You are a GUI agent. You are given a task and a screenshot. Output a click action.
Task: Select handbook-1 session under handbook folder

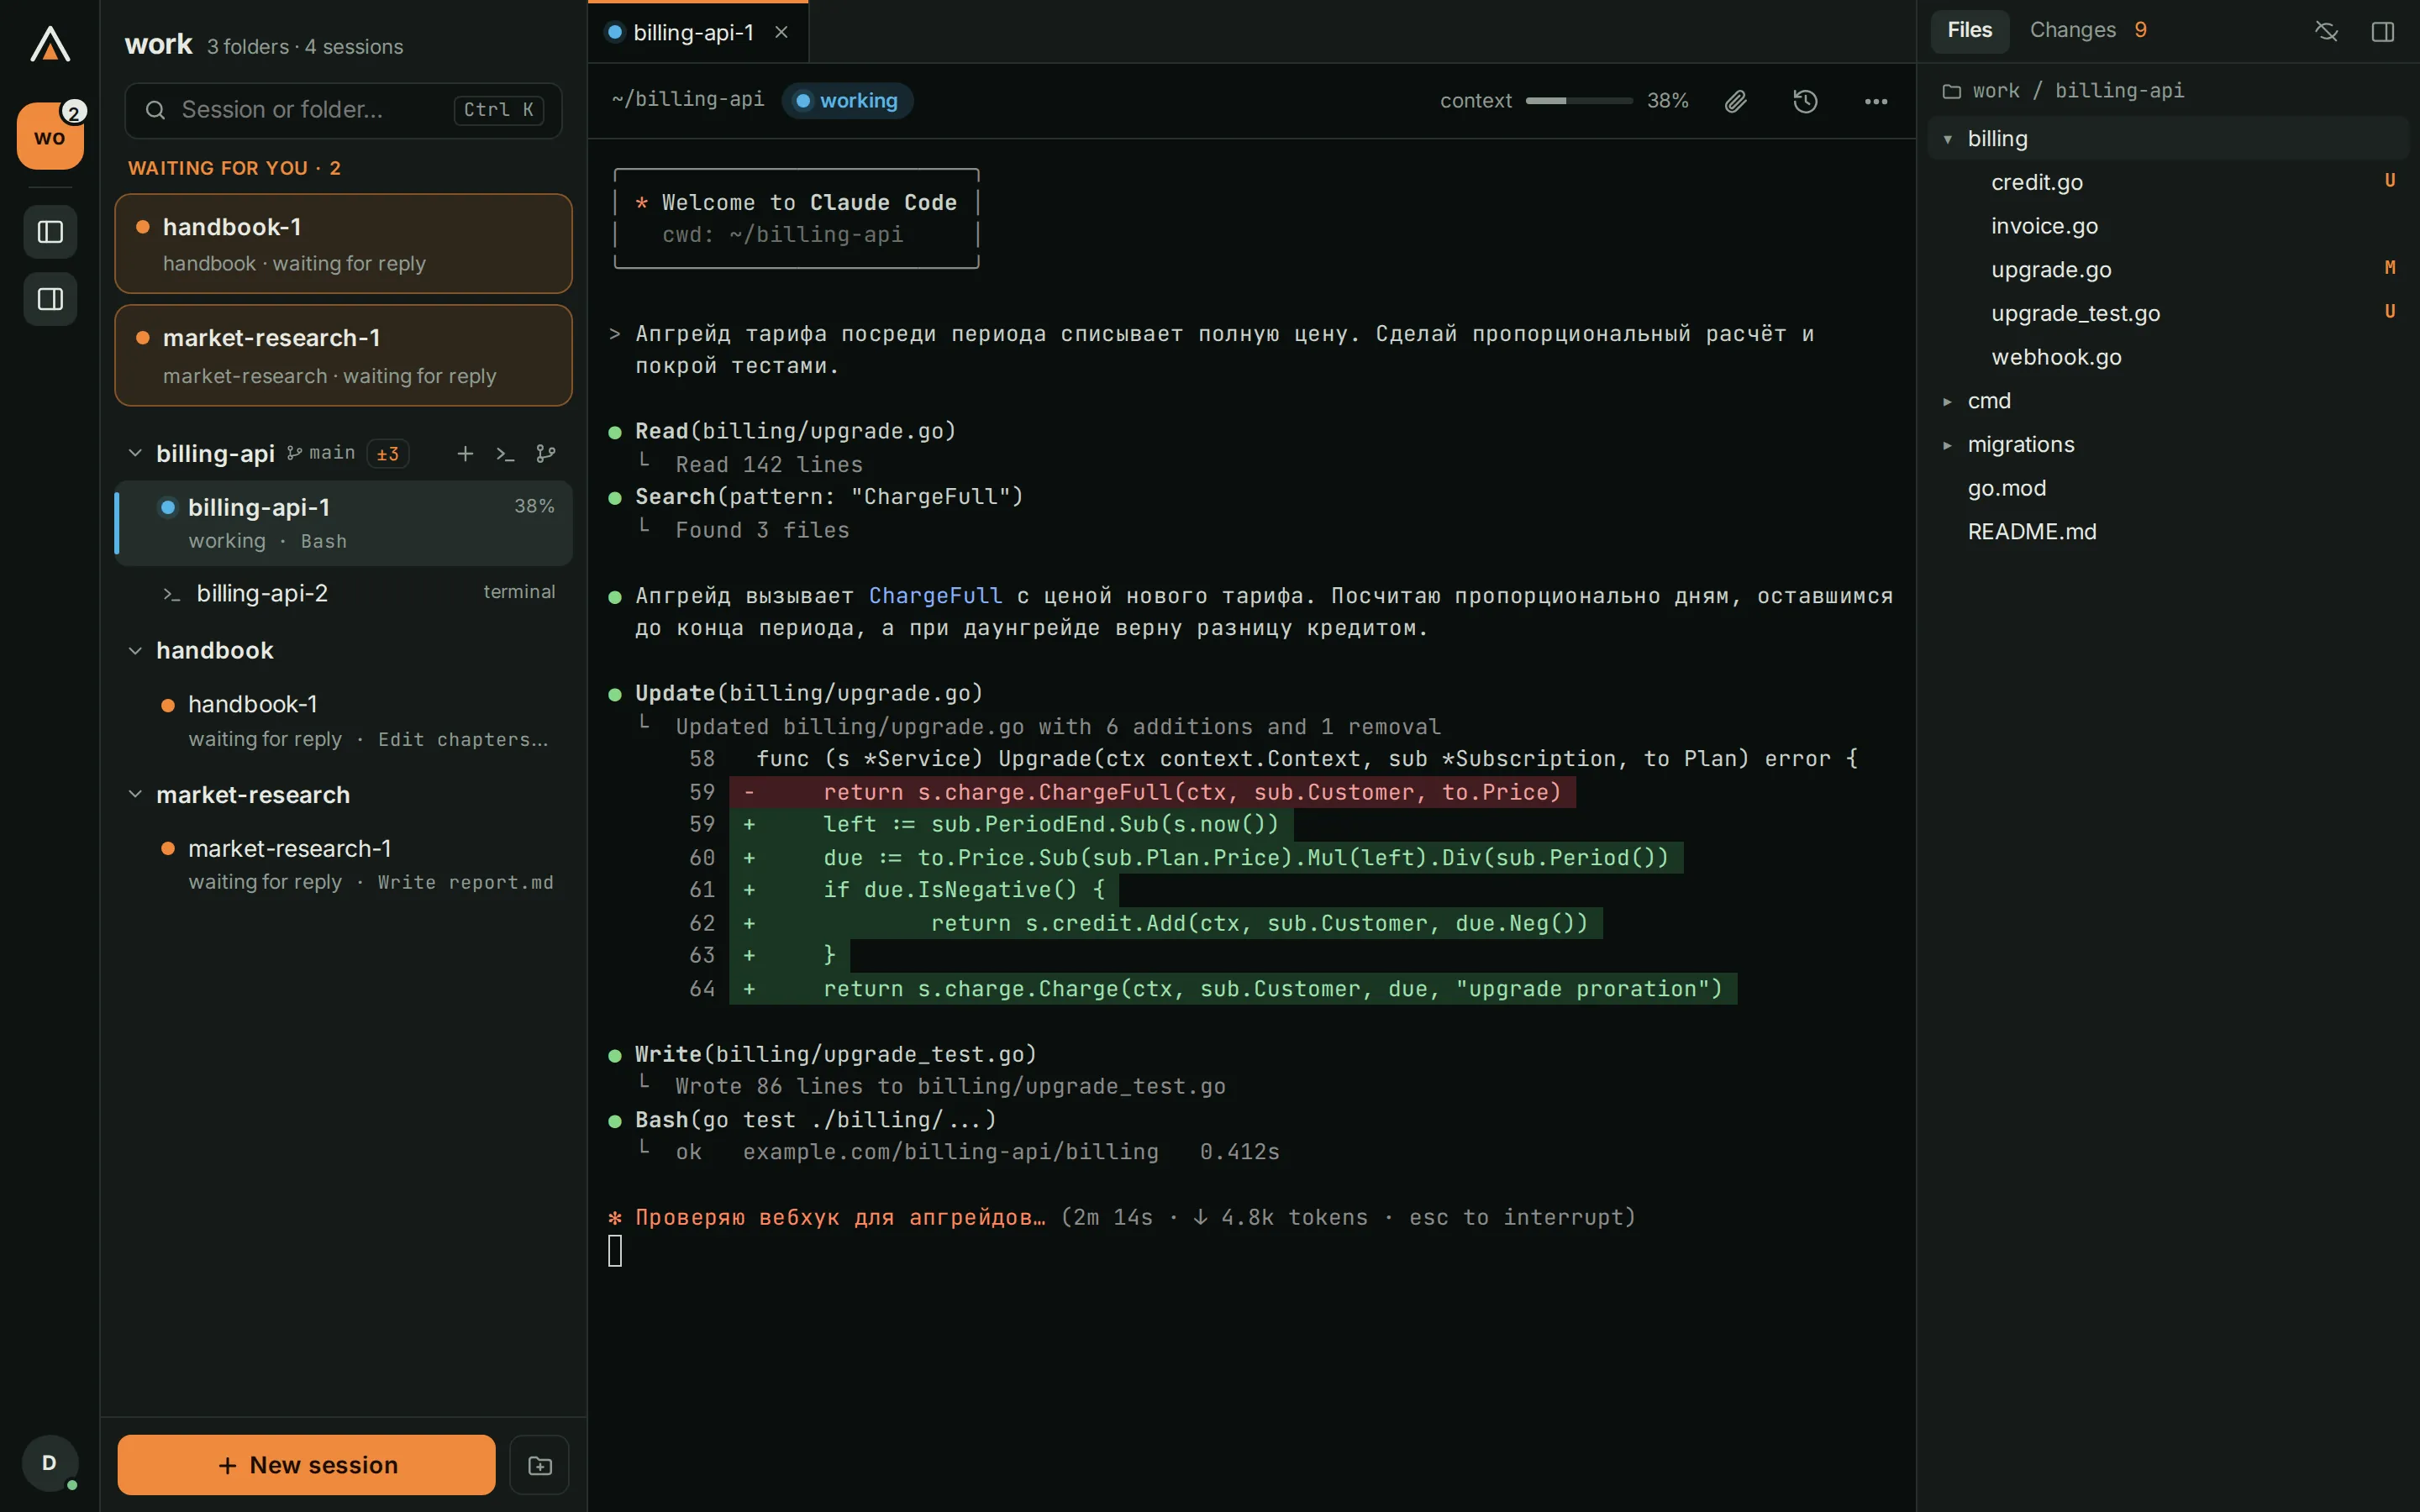click(x=343, y=720)
